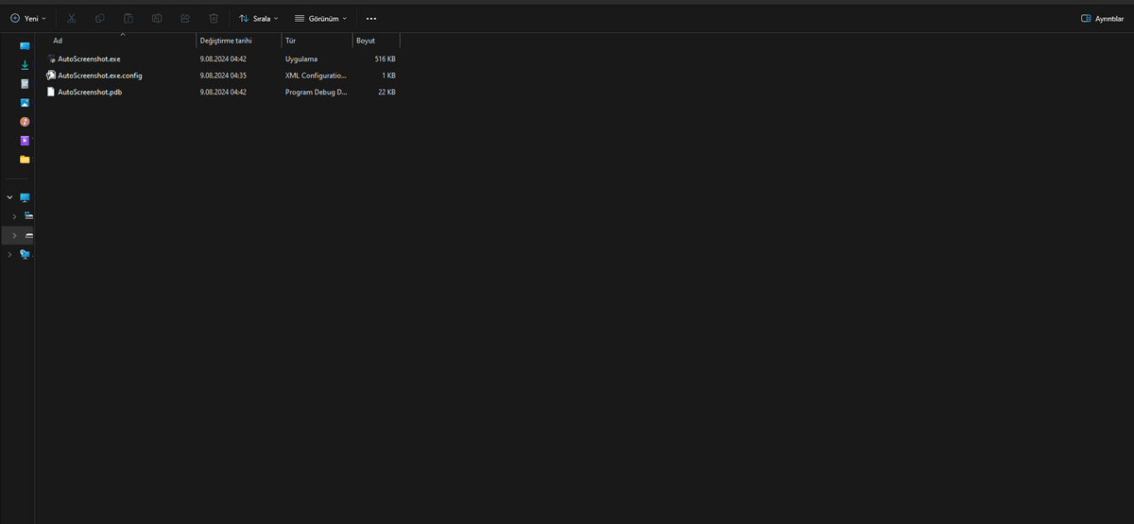Select the AutoScreenshot.pdb file

pyautogui.click(x=90, y=92)
